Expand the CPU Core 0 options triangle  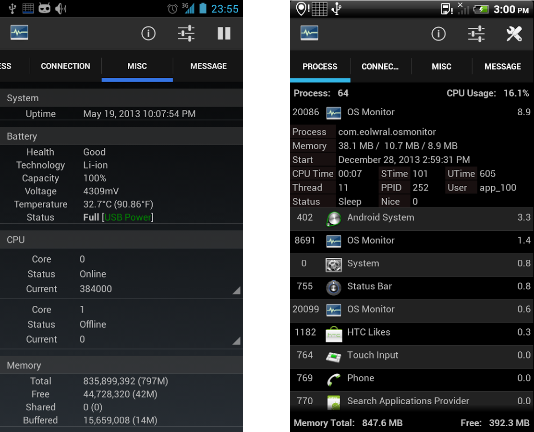(x=236, y=290)
